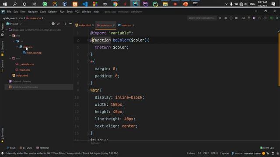The width and height of the screenshot is (280, 157).
Task: Open Search Everywhere magnifier in toolbar
Action: (x=277, y=18)
